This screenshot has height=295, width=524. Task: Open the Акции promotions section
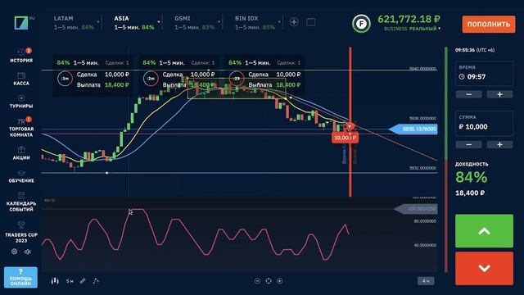coord(21,153)
